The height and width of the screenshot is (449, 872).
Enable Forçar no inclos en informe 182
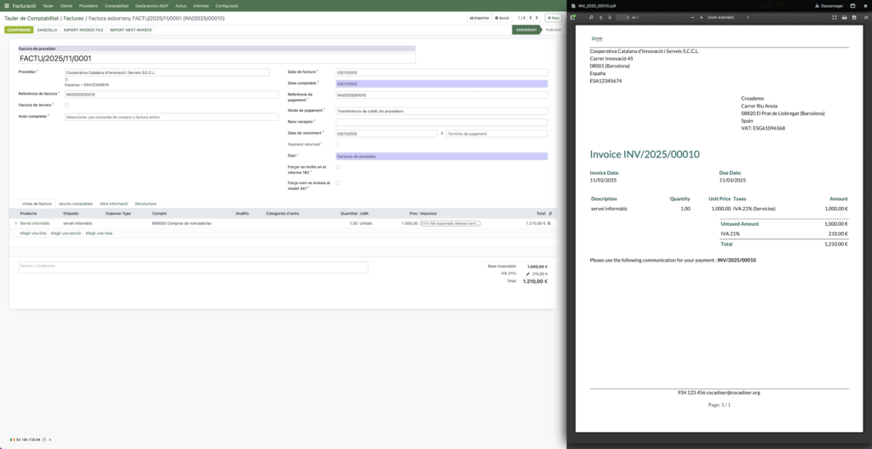point(337,167)
